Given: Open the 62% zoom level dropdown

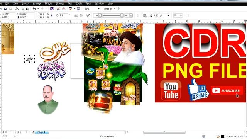Looking at the screenshot, I should (x=99, y=9).
